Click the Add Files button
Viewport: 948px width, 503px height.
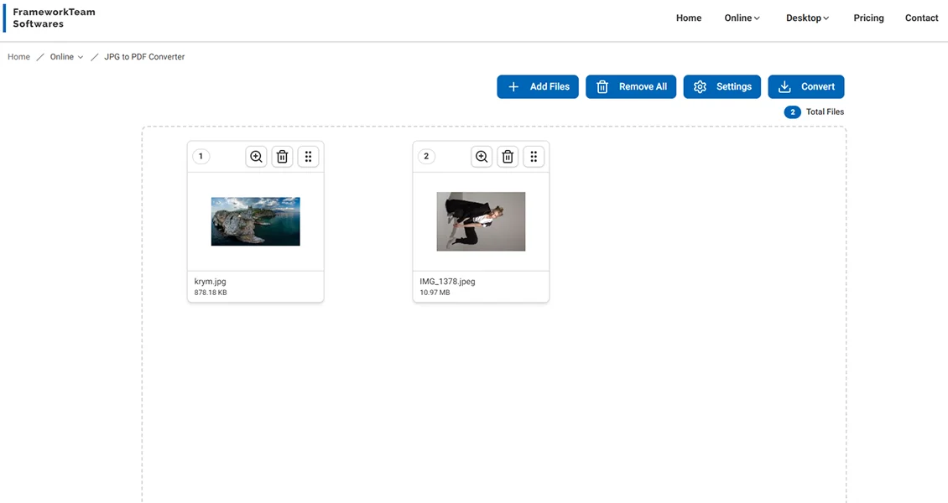click(x=538, y=86)
